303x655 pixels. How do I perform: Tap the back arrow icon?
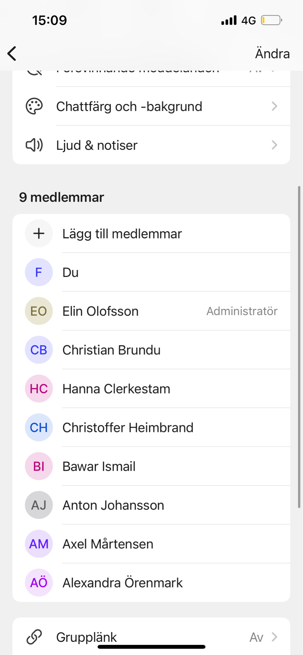click(12, 53)
